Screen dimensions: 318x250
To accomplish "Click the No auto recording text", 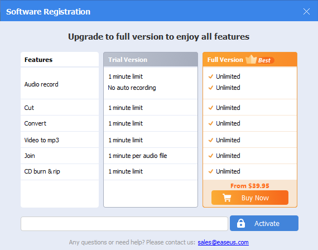I will click(132, 88).
